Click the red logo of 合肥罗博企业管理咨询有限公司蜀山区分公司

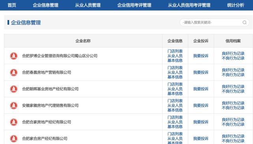pos(14,56)
